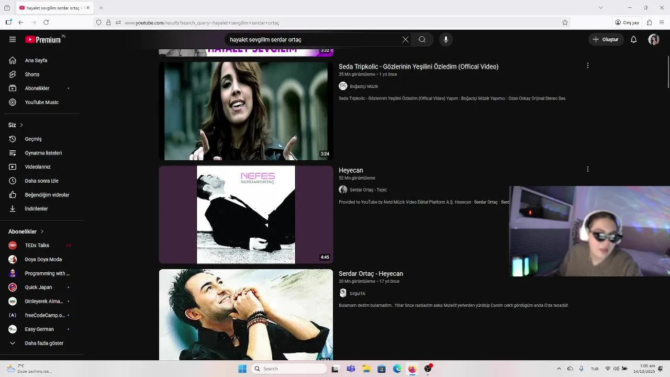Open Microsoft Teams from the taskbar
This screenshot has width=670, height=377.
[351, 369]
